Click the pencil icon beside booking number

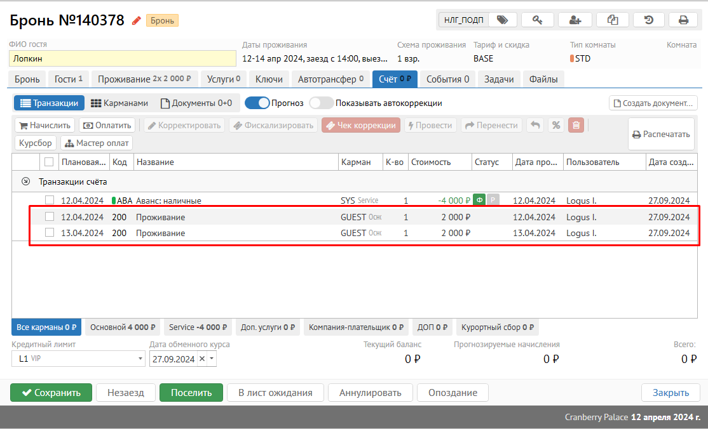coord(136,20)
